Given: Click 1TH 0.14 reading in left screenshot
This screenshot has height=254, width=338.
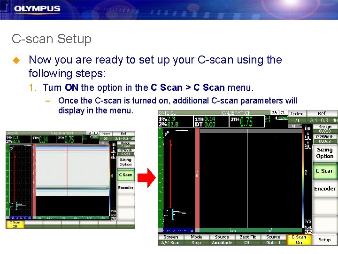Looking at the screenshot, I should 40,140.
